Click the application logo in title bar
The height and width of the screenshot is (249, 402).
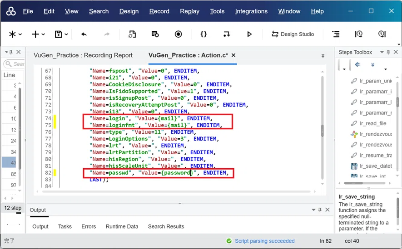(11, 11)
